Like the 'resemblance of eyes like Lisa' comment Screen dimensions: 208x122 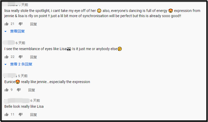[x=6, y=57]
